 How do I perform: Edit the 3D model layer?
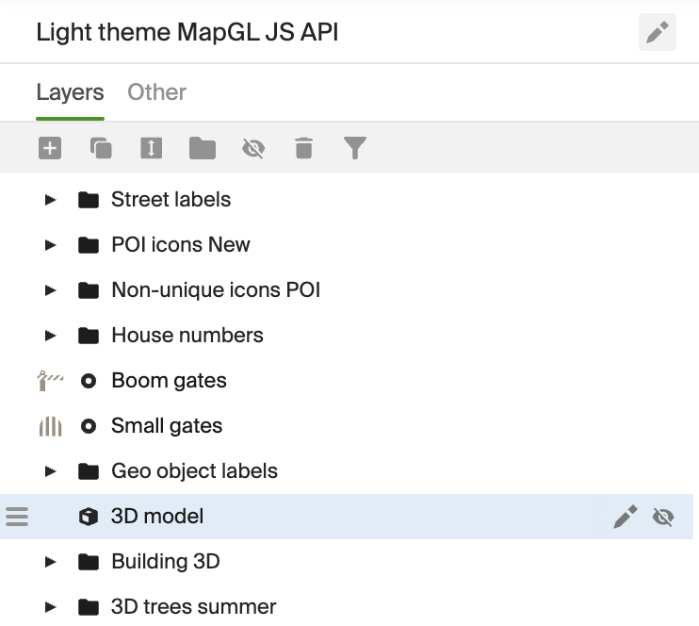[x=625, y=517]
